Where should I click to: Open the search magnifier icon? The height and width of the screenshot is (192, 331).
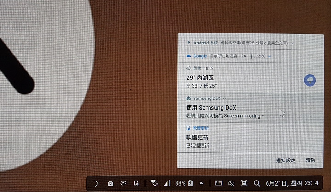(x=257, y=183)
